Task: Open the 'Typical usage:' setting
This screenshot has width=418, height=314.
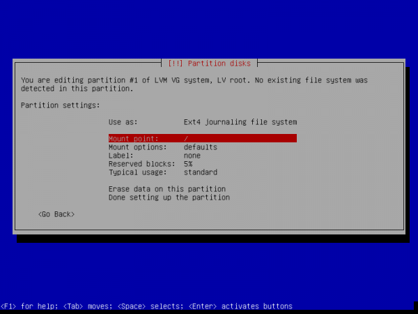Action: (x=137, y=172)
